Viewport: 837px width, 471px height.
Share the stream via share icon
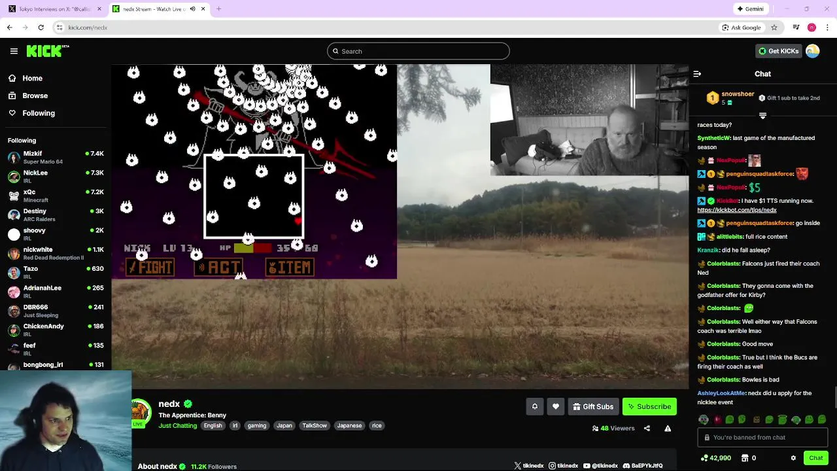pos(647,428)
